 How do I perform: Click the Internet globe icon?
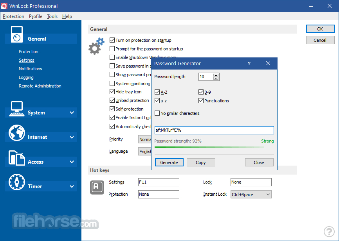coord(17,133)
